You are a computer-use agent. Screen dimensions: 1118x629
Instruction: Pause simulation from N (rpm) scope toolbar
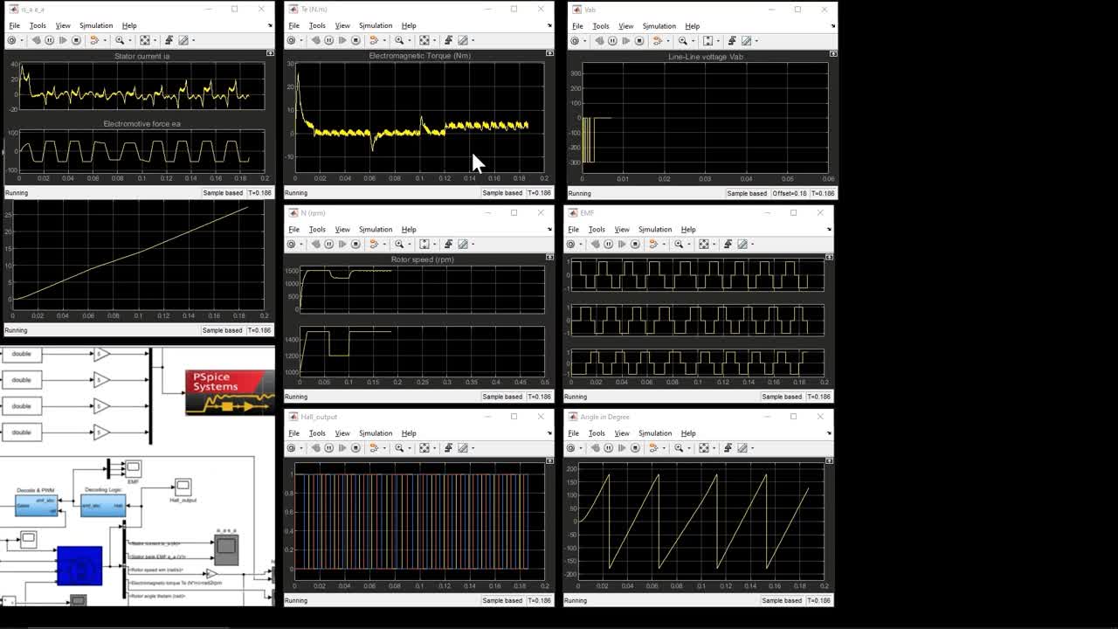[x=328, y=245]
